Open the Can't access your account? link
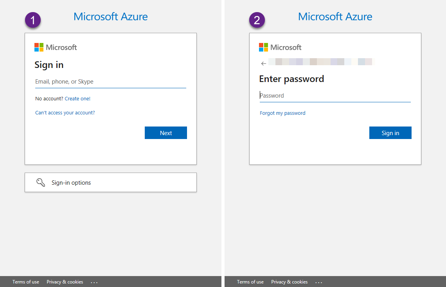The width and height of the screenshot is (446, 287). tap(65, 113)
